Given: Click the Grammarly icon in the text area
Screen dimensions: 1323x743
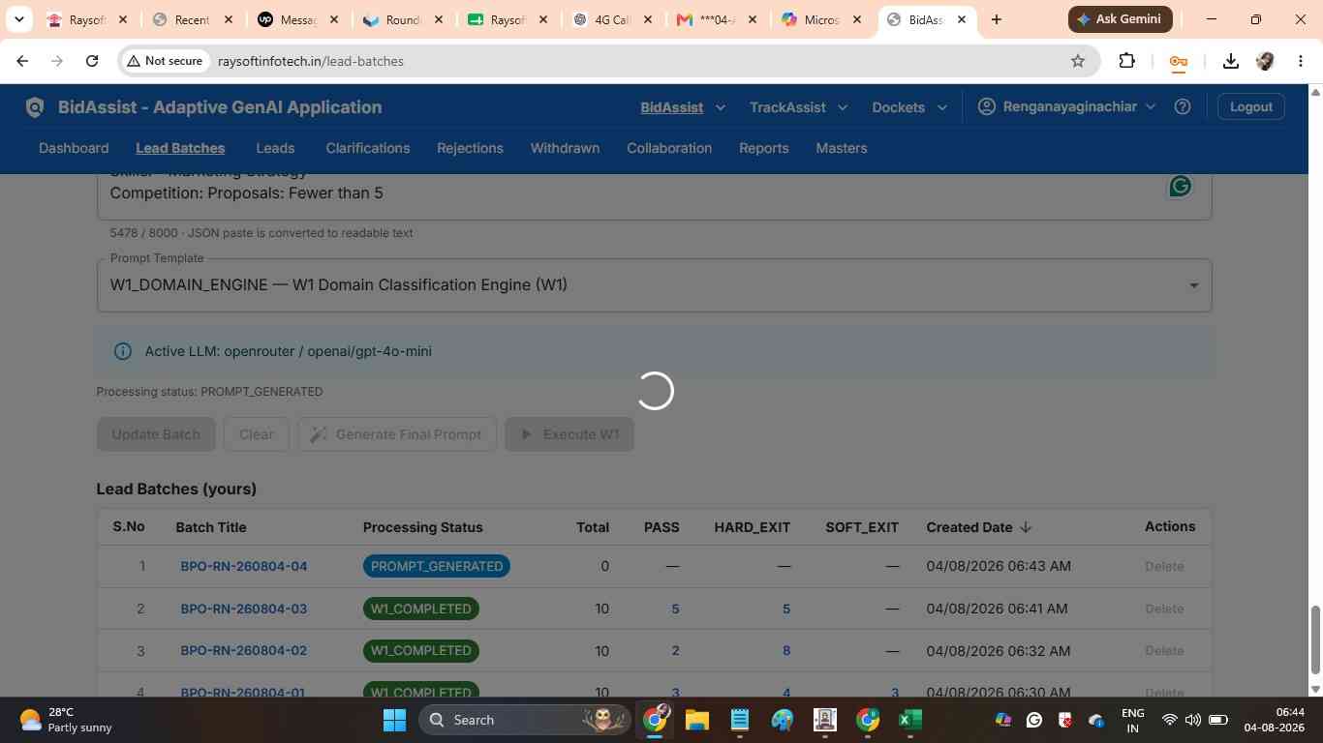Looking at the screenshot, I should coord(1180,187).
